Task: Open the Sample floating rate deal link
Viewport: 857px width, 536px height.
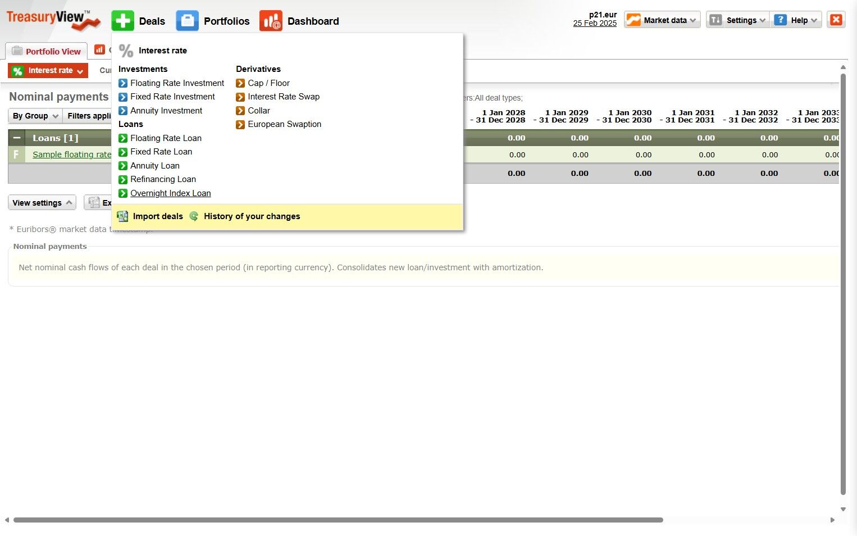Action: tap(72, 155)
